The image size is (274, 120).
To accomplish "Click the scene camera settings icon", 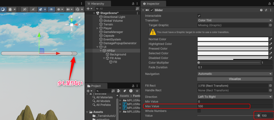I will (x=68, y=9).
